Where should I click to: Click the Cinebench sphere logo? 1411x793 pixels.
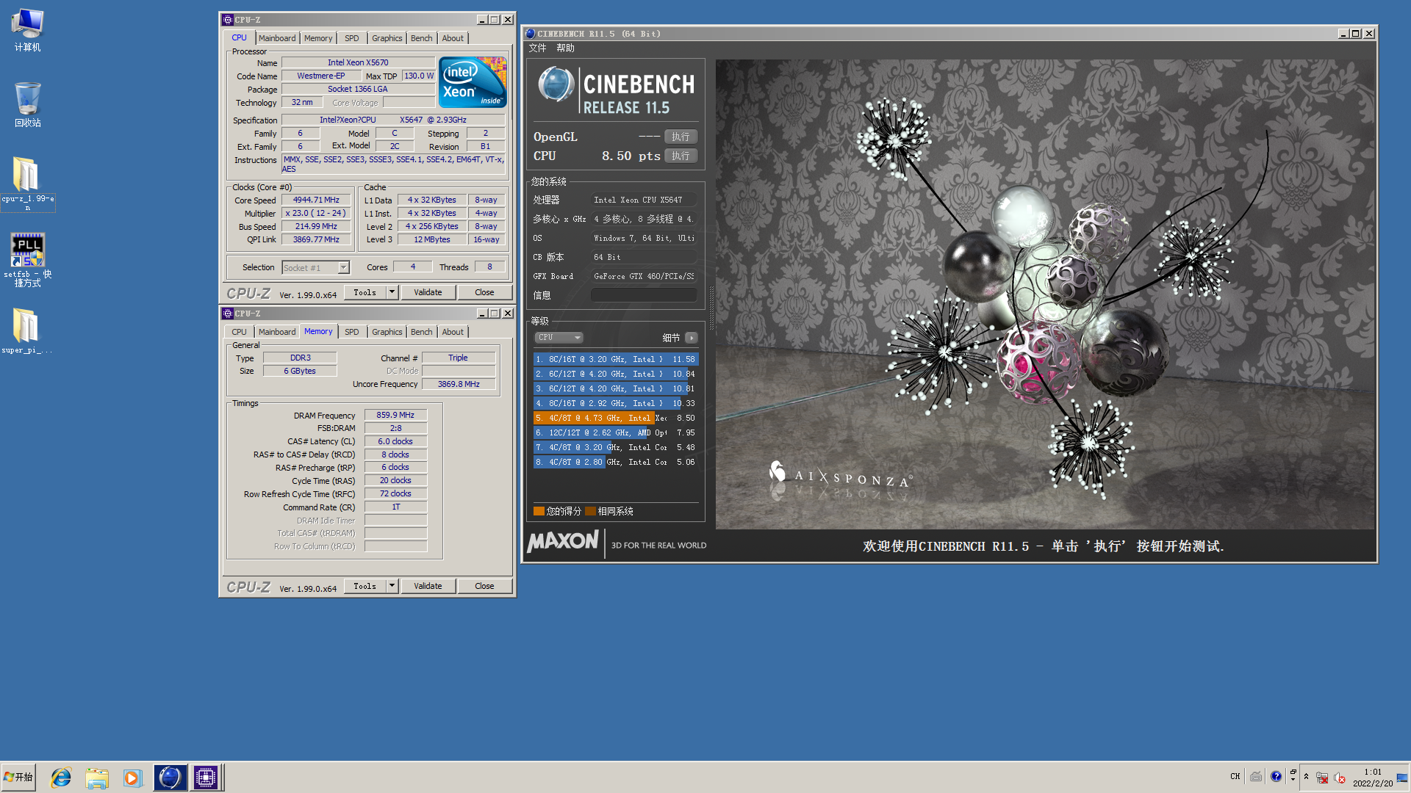[556, 84]
